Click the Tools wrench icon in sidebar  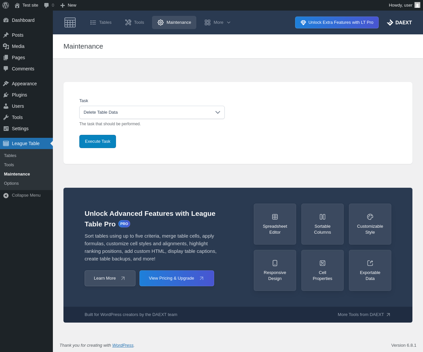pos(6,117)
